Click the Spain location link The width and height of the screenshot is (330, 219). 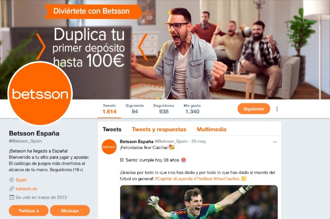coord(21,180)
